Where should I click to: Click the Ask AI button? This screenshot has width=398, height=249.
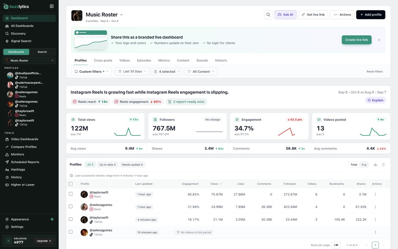pos(285,15)
